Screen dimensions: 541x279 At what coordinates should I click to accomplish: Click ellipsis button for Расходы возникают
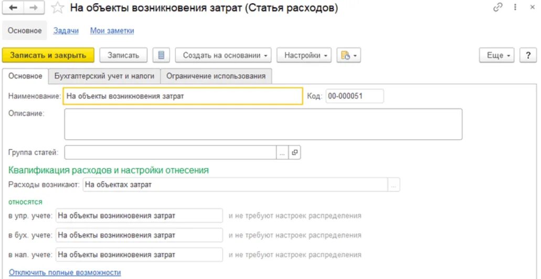click(394, 185)
